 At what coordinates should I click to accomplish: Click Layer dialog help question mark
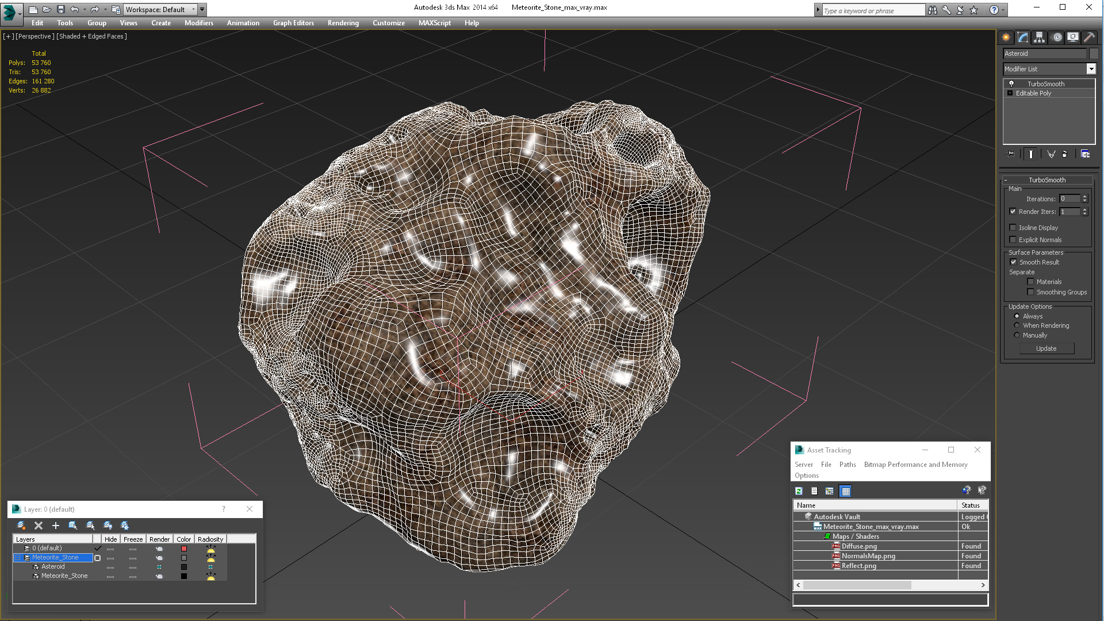224,509
